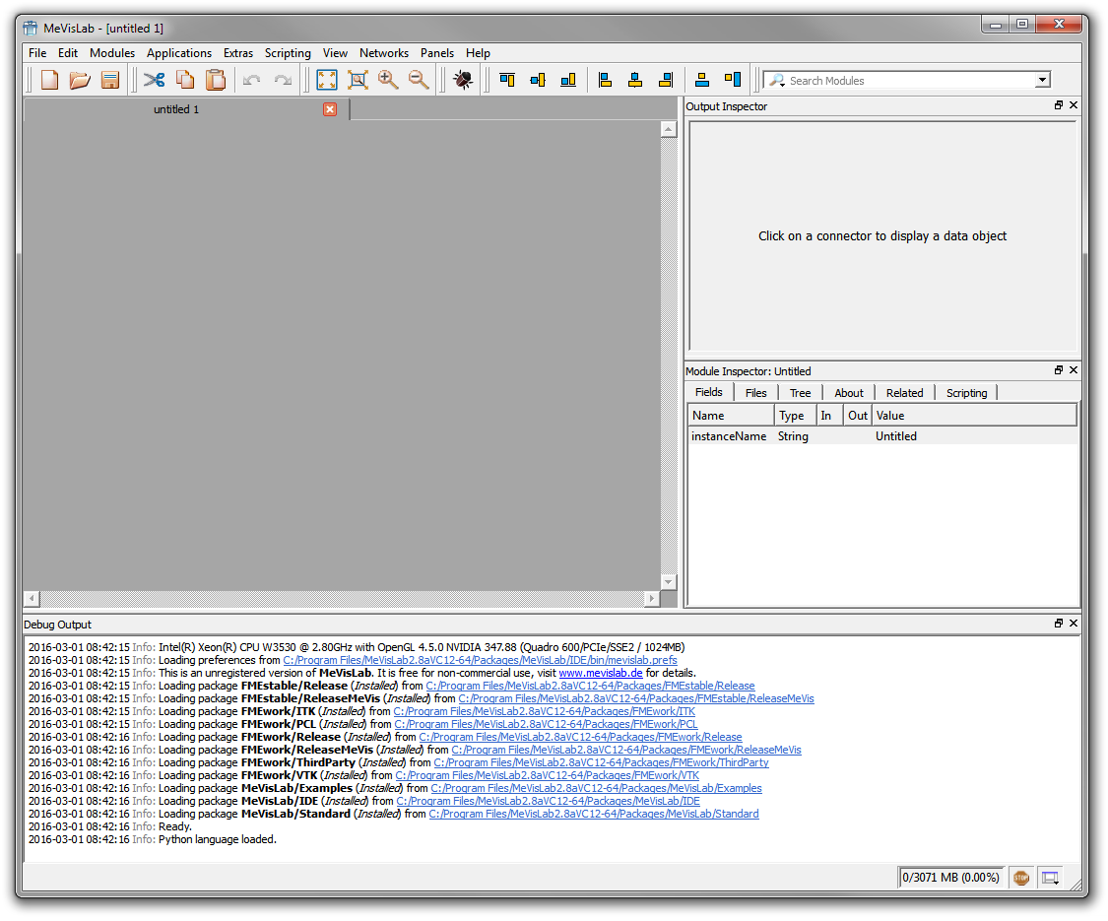Float the Debug Output panel
1108x921 pixels.
[1059, 624]
